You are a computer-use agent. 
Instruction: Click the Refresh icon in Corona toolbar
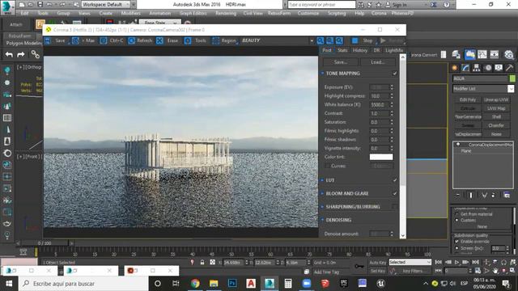point(131,40)
